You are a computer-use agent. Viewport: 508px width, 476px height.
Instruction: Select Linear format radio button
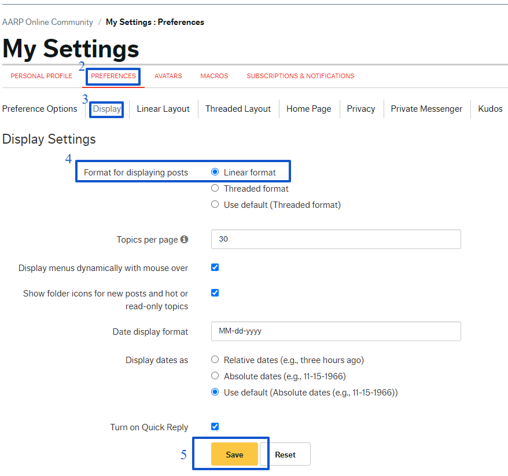pyautogui.click(x=215, y=172)
